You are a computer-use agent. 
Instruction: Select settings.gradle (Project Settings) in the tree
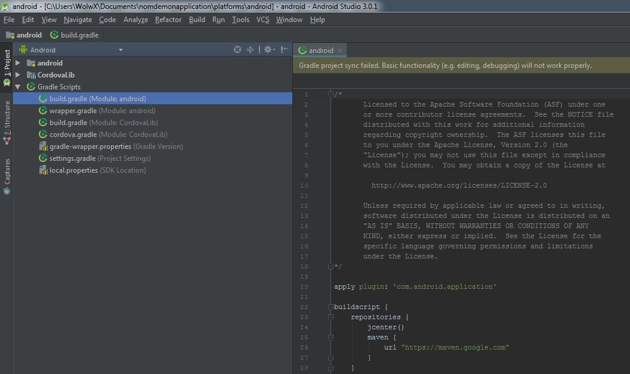coord(72,158)
